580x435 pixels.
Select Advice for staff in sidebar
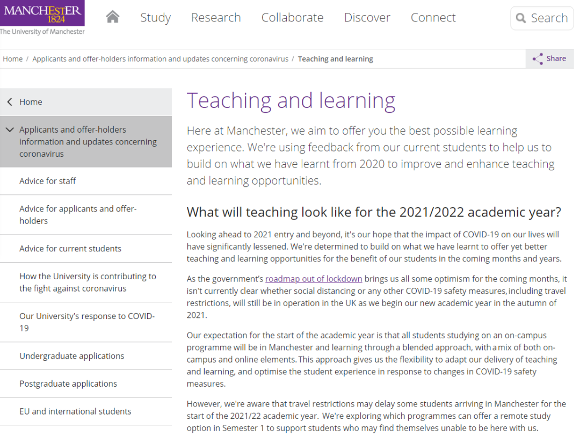(48, 181)
